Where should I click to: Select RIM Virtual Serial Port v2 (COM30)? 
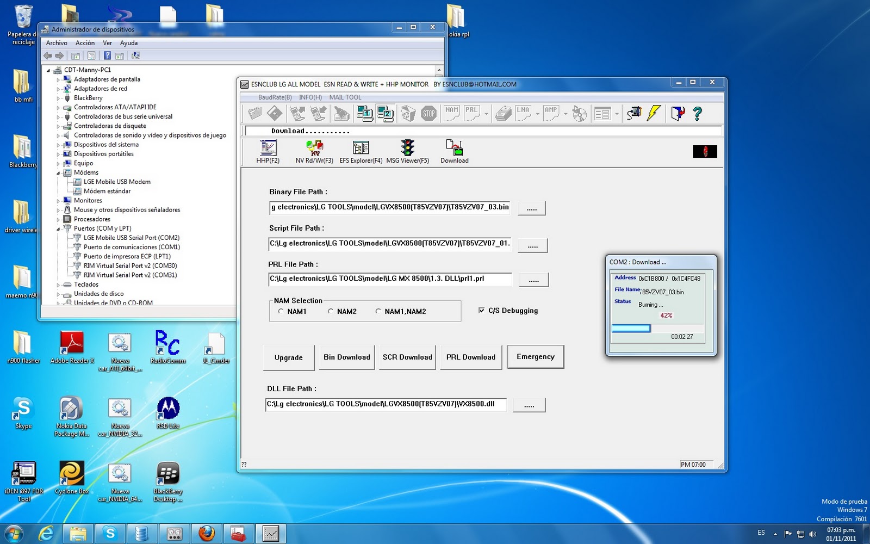[x=130, y=266]
